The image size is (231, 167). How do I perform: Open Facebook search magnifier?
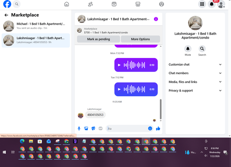[x=17, y=4]
